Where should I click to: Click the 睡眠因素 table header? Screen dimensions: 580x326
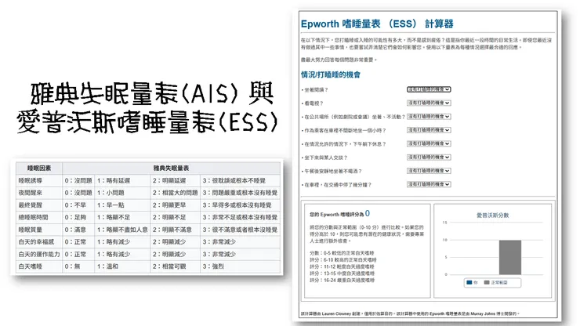coord(39,168)
